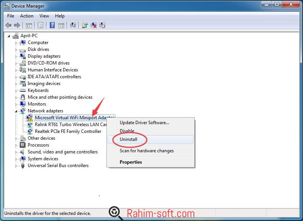Image resolution: width=303 pixels, height=221 pixels.
Task: Toggle Show/Hide Action Pane toolbar icon
Action: tap(61, 25)
